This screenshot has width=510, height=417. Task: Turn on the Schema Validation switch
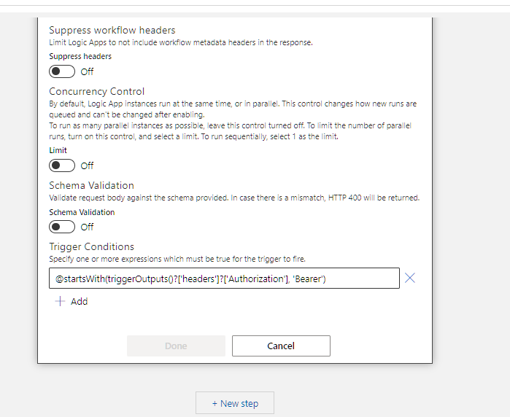(62, 227)
